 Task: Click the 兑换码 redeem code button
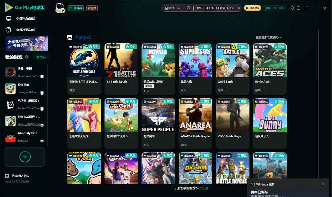[76, 8]
